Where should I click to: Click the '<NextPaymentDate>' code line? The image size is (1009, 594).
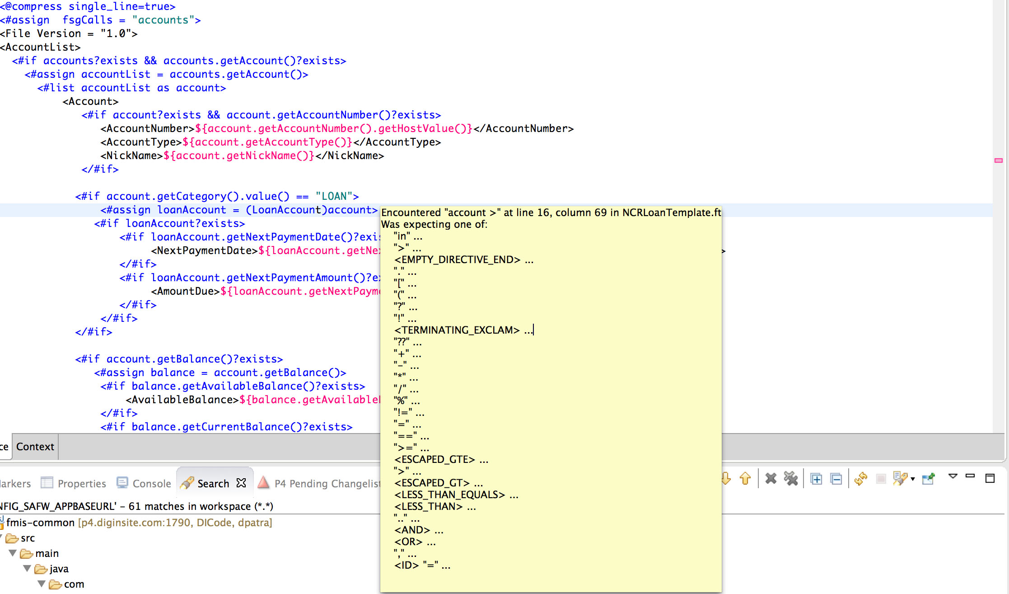point(266,250)
